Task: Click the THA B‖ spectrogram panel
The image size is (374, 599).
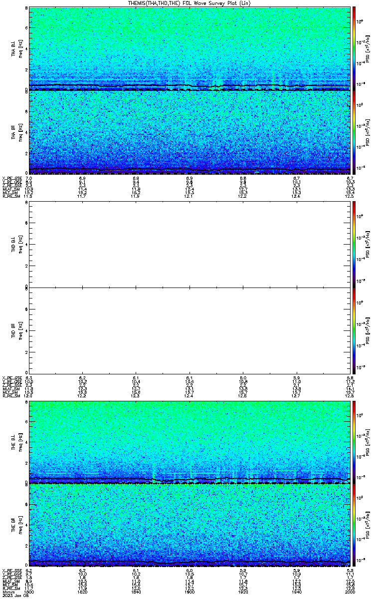Action: pos(189,132)
